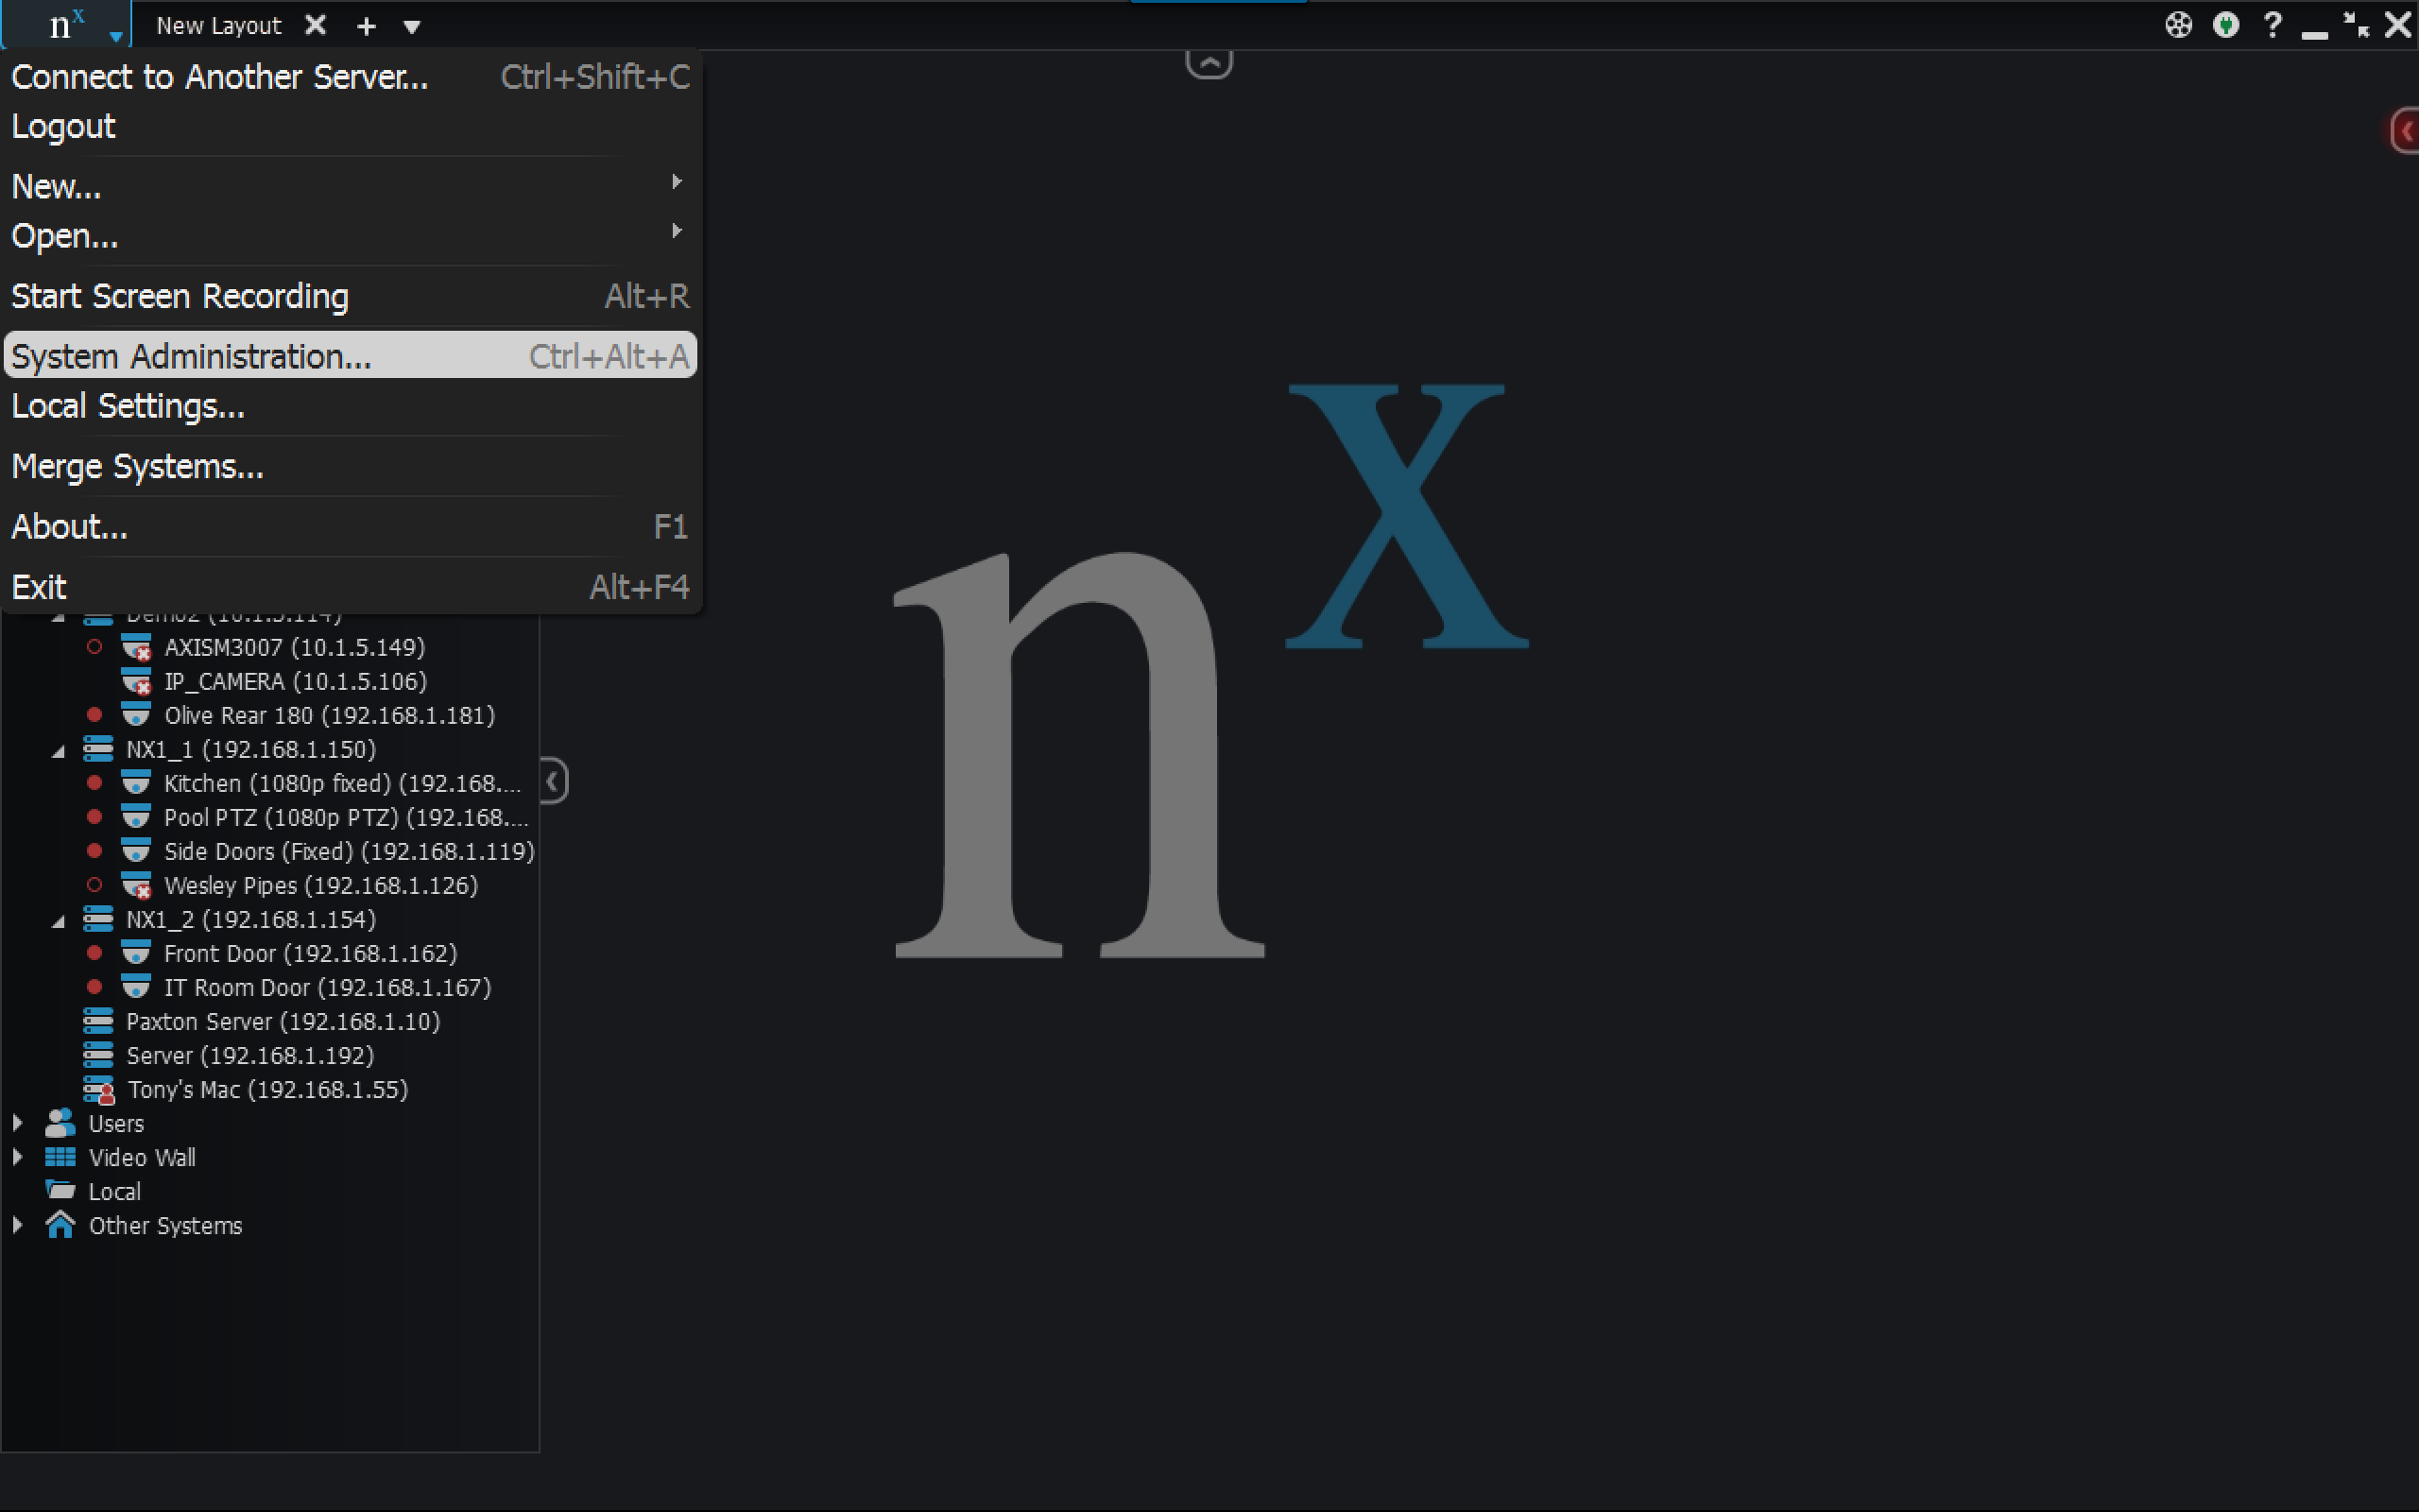Select AXISM3007 camera in tree
The image size is (2419, 1512).
pyautogui.click(x=295, y=647)
